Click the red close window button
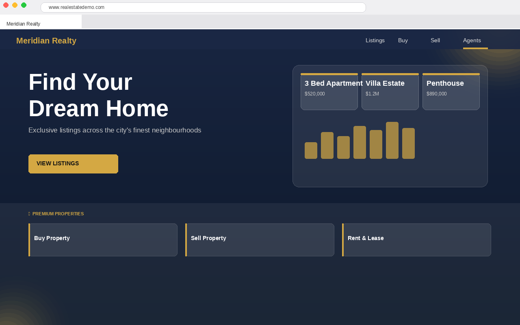520x325 pixels. pyautogui.click(x=6, y=5)
